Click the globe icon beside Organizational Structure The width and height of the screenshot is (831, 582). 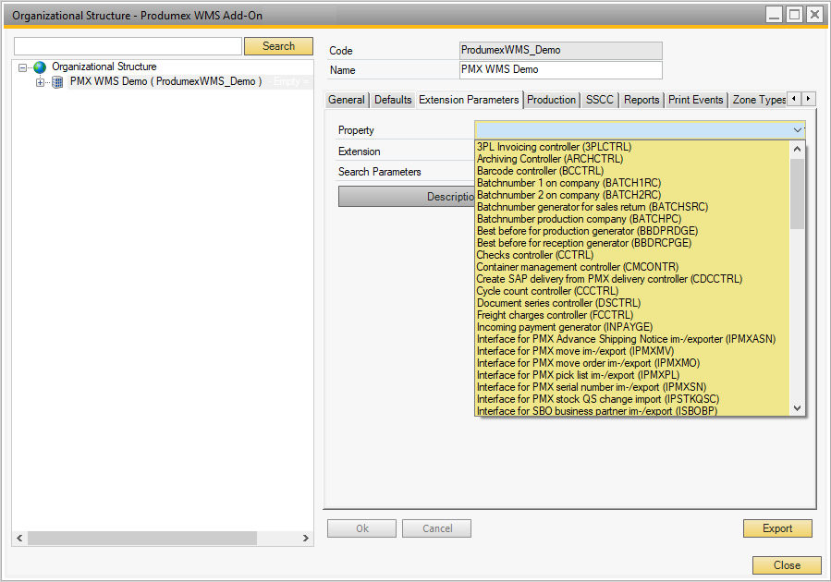[39, 67]
